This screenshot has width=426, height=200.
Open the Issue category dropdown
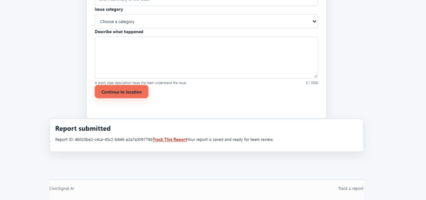pyautogui.click(x=206, y=22)
